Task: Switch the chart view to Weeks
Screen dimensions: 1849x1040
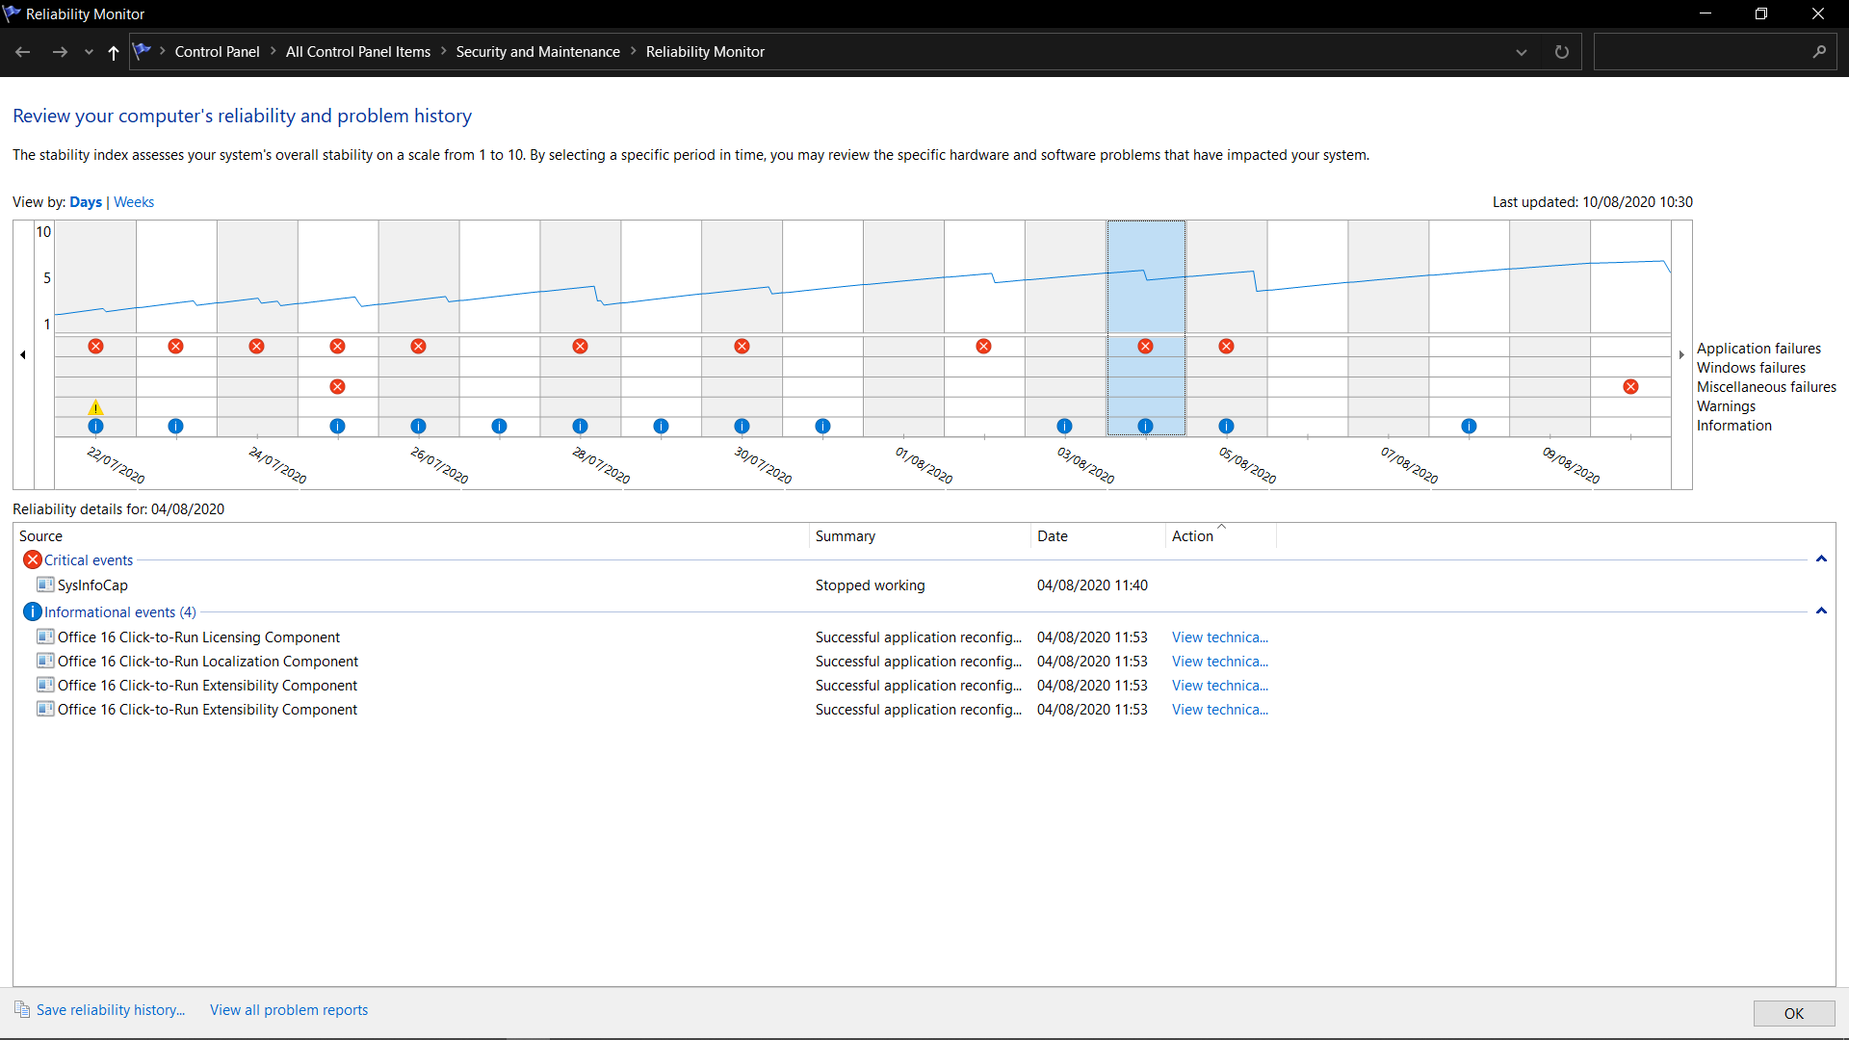Action: point(134,202)
